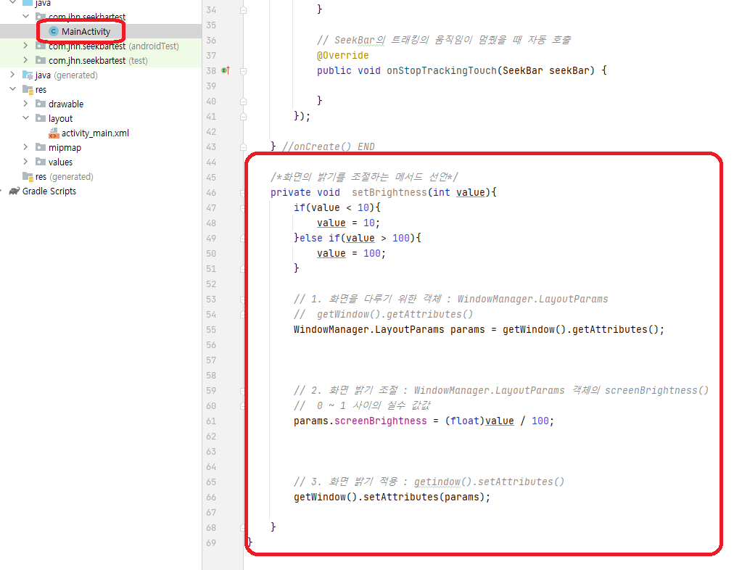Click the drawable folder icon
Viewport: 742px width, 570px height.
(41, 104)
